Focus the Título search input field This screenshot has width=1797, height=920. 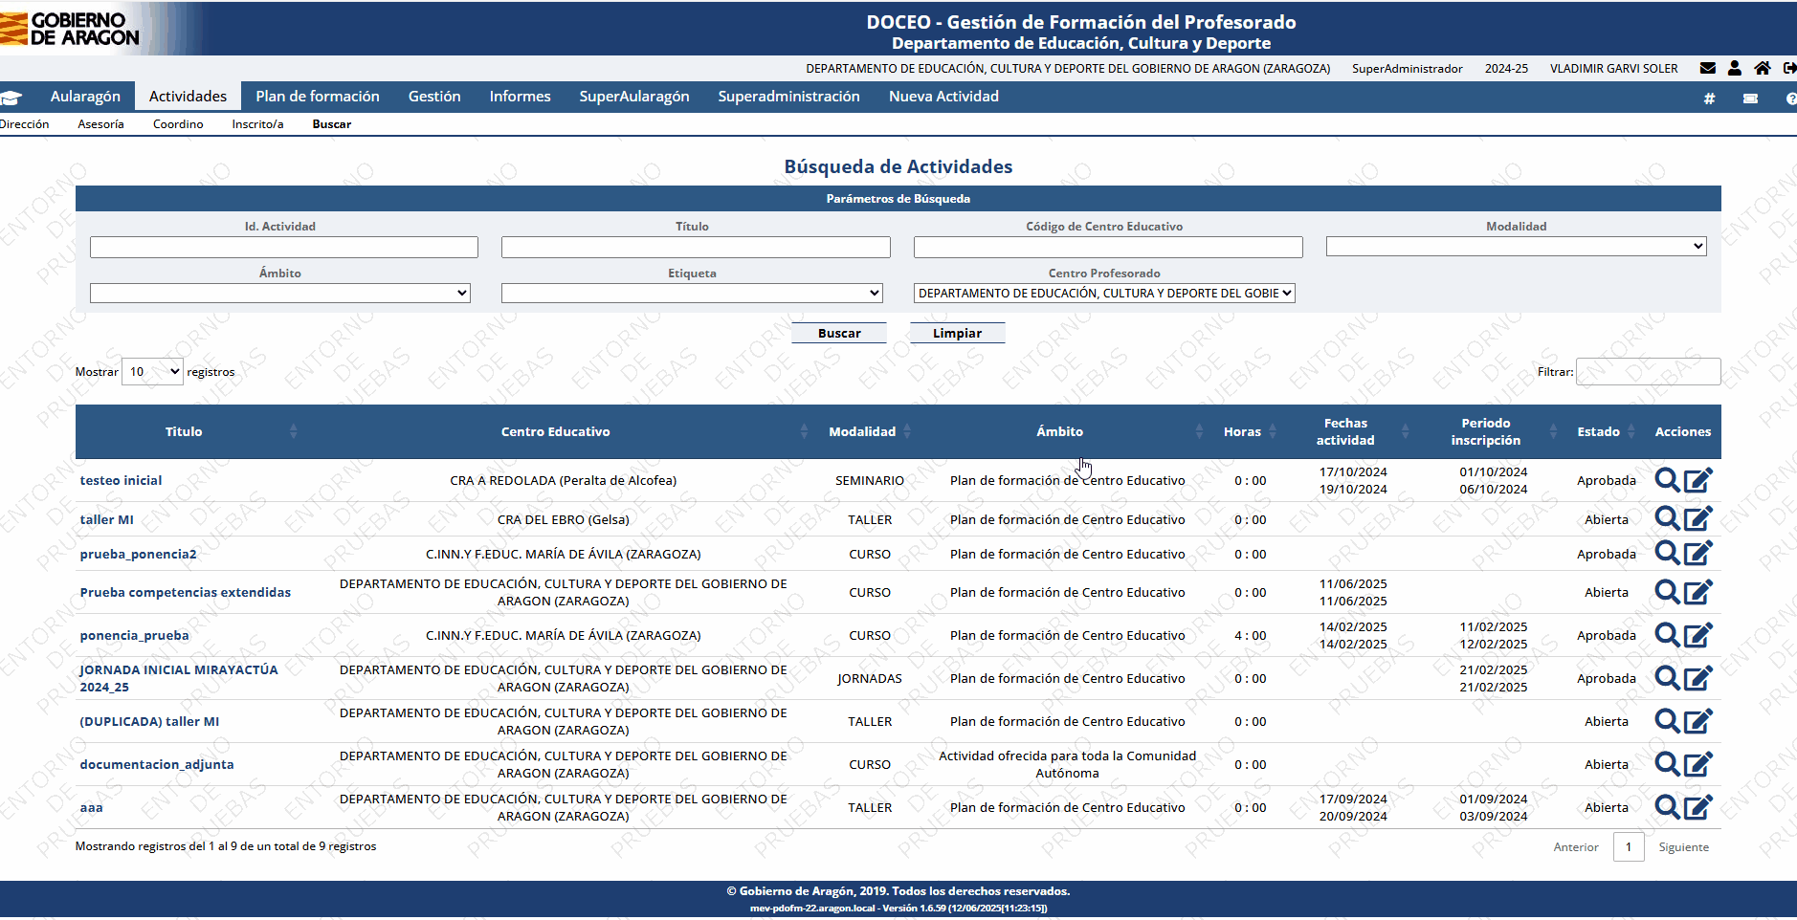click(696, 248)
